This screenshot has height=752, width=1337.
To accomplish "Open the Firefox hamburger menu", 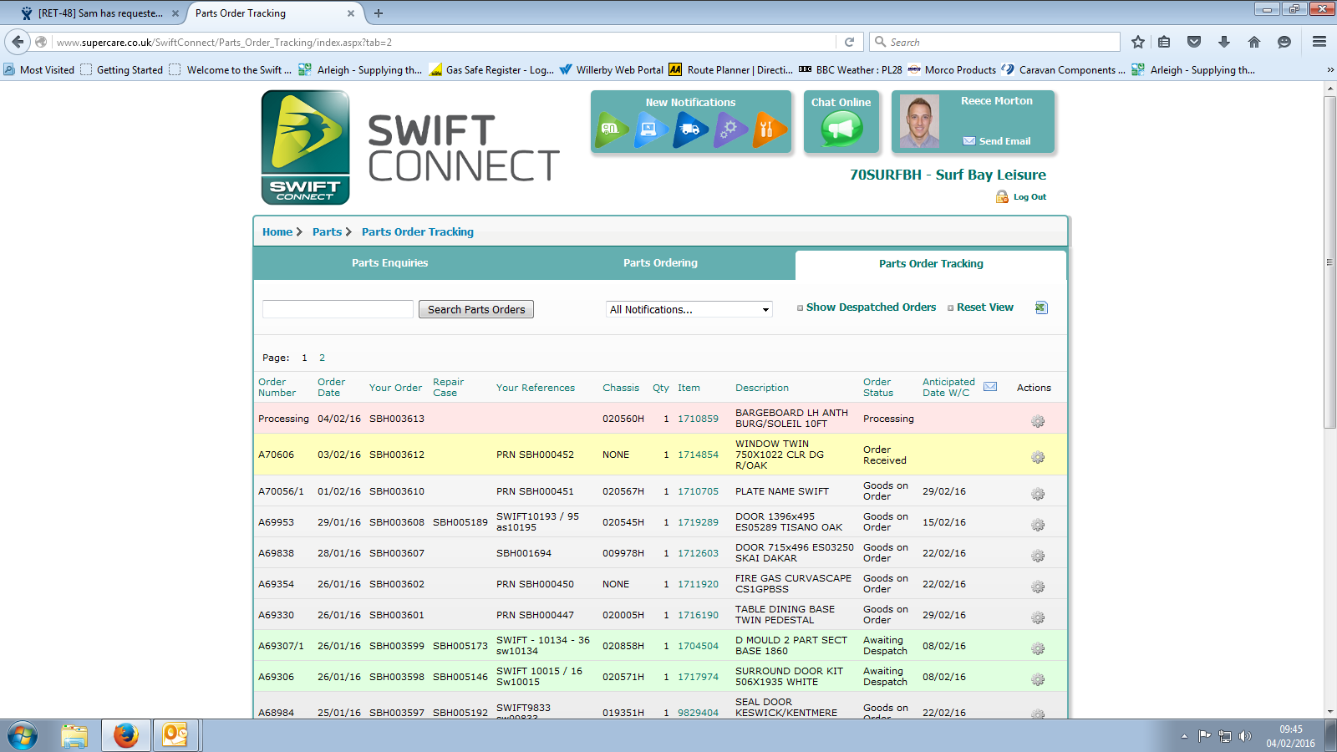I will [1319, 42].
